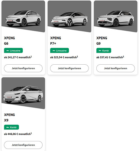The image size is (139, 151).
Task: Click the car icon in G6 Limousine badge
Action: tap(8, 51)
